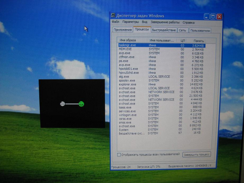Viewport: 244px width, 183px height.
Task: Select the explorer.exe process row
Action: point(161,84)
